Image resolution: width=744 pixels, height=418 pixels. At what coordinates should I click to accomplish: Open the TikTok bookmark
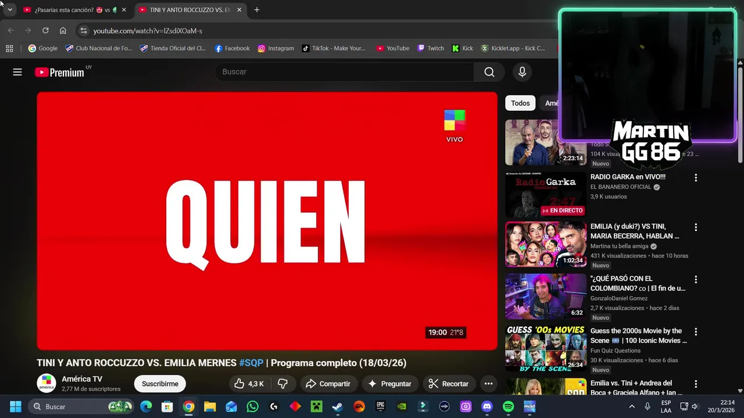tap(334, 49)
